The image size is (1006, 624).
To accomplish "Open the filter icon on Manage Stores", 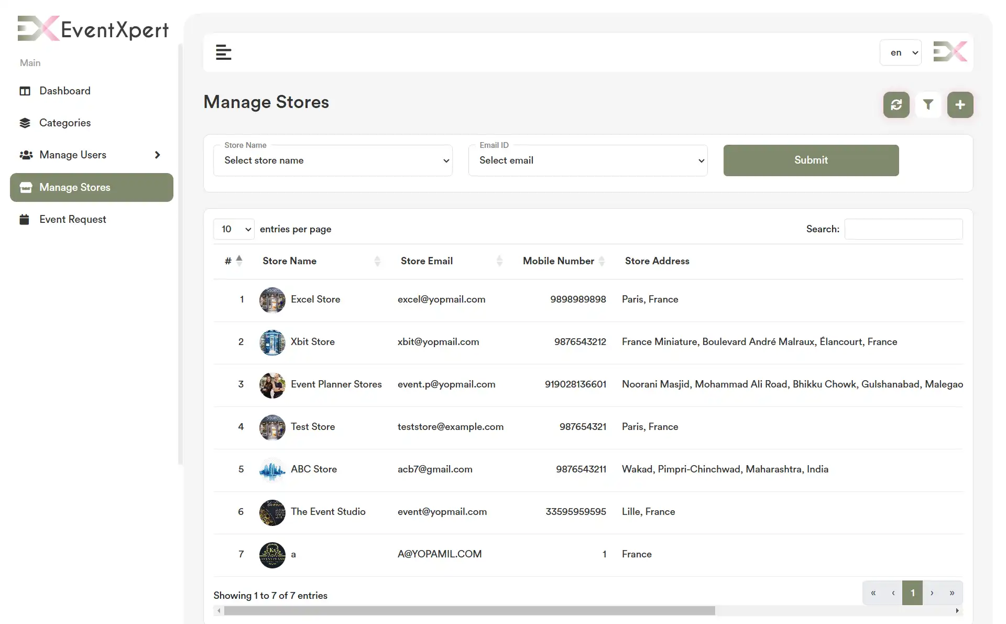I will [928, 105].
